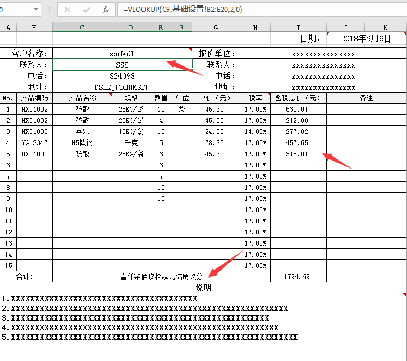This screenshot has height=361, width=407.
Task: Select the 千克 spec cell
Action: tap(131, 143)
